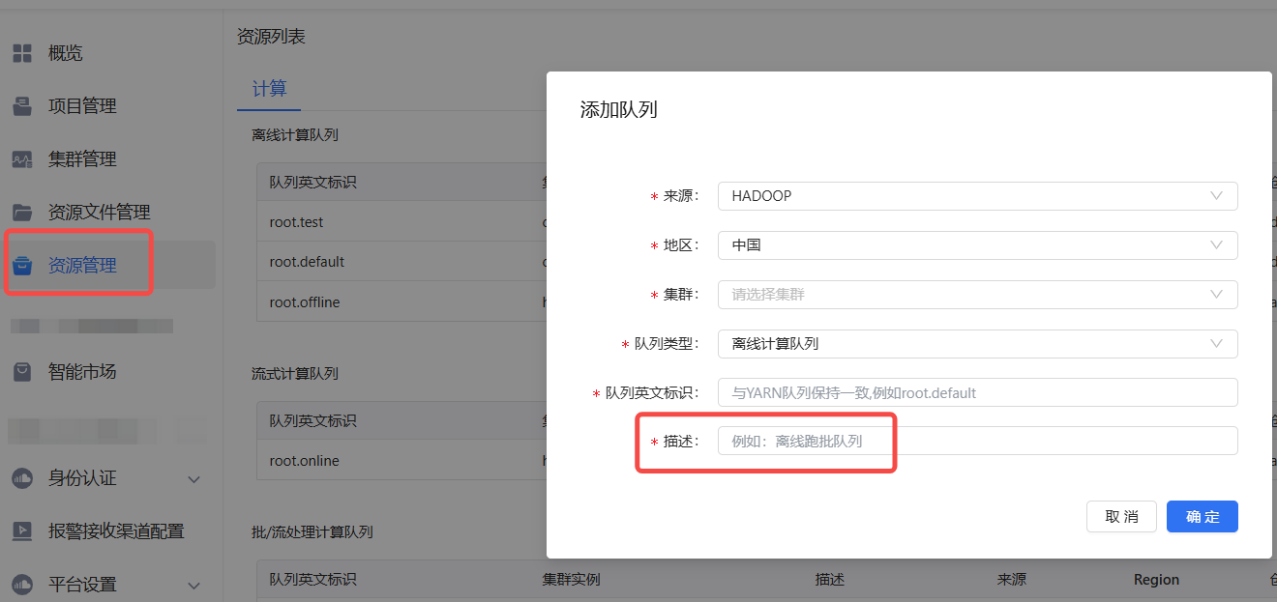
Task: Click the root.offline table cell
Action: (305, 302)
